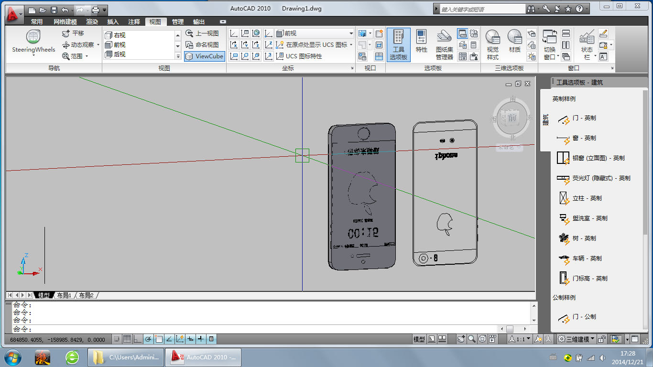Toggle ortho mode in status bar
The width and height of the screenshot is (653, 367).
pos(138,339)
